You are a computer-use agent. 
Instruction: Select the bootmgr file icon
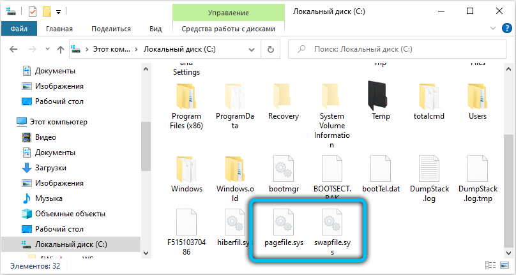coord(284,169)
